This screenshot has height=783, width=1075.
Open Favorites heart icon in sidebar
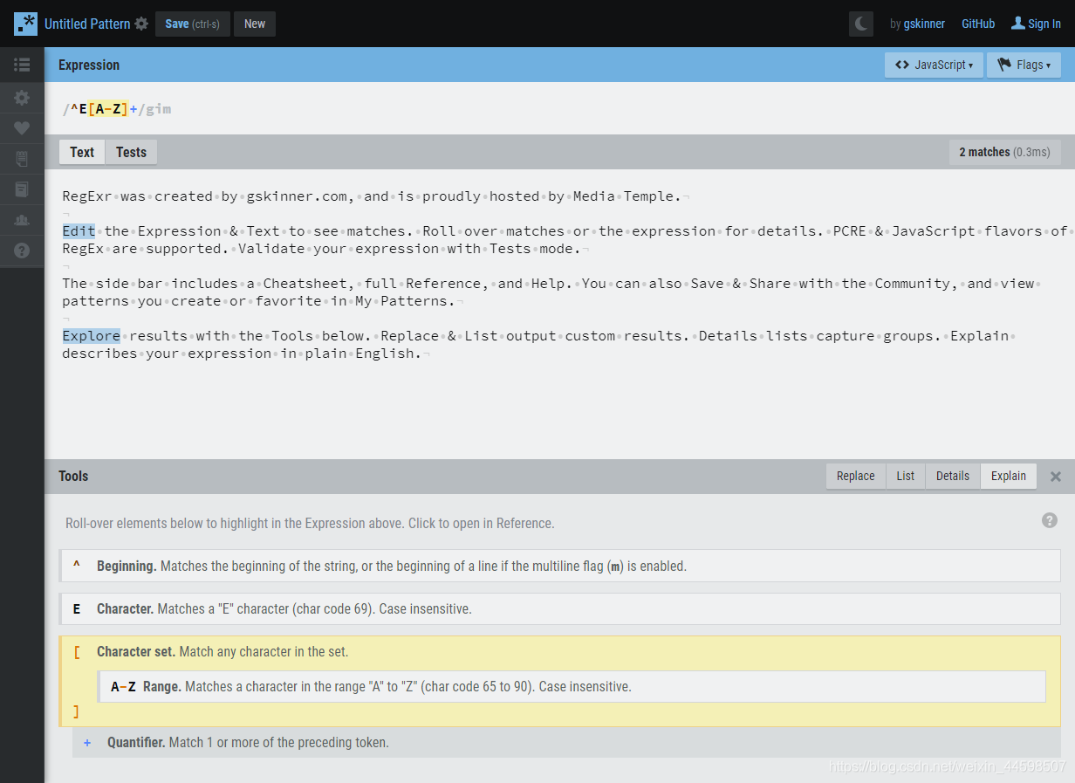[22, 128]
